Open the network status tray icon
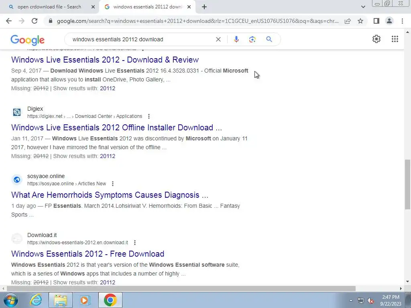 [361, 301]
